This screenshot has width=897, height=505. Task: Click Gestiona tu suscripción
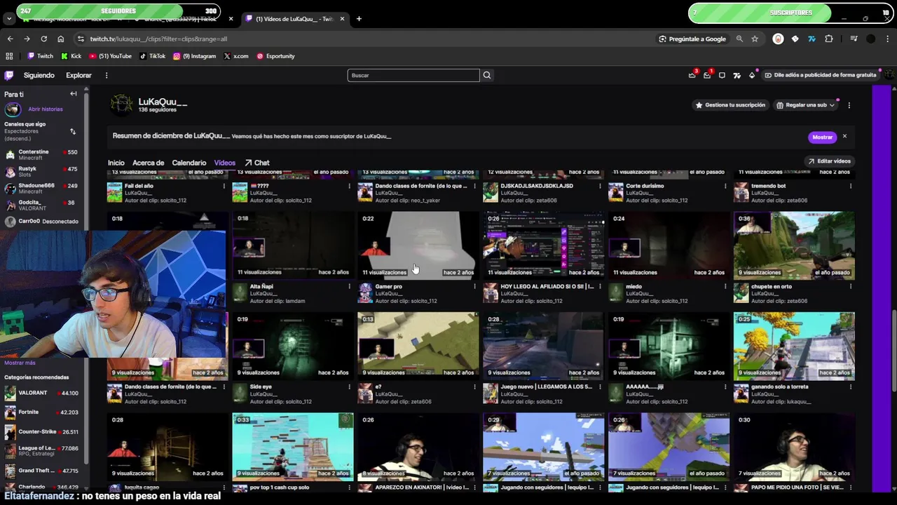point(730,105)
